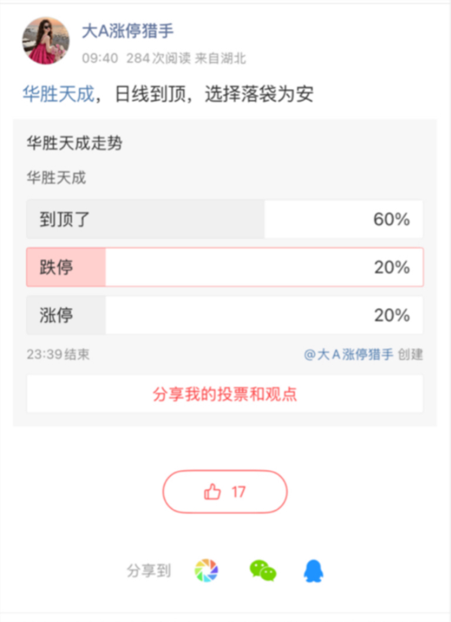
Task: Select the 到顶了 poll option
Action: (x=225, y=219)
